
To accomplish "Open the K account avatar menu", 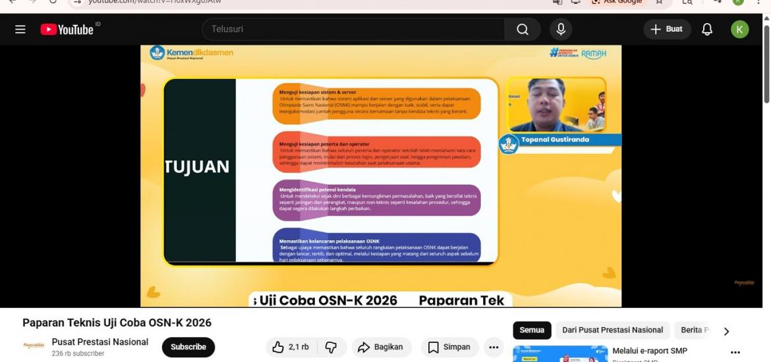I will point(739,30).
